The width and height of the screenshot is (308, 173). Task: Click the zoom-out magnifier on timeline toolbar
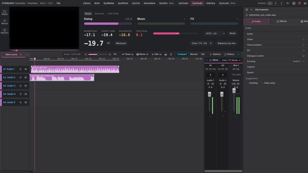pyautogui.click(x=86, y=54)
